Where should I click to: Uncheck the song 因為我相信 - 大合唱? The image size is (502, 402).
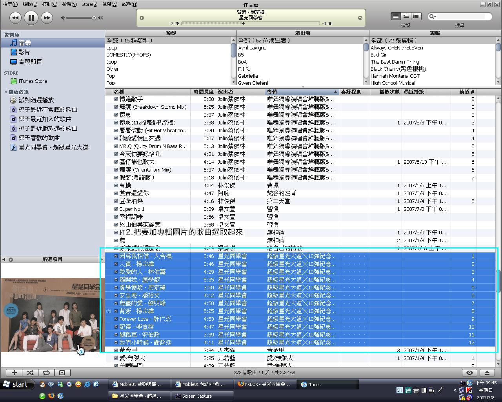click(116, 256)
